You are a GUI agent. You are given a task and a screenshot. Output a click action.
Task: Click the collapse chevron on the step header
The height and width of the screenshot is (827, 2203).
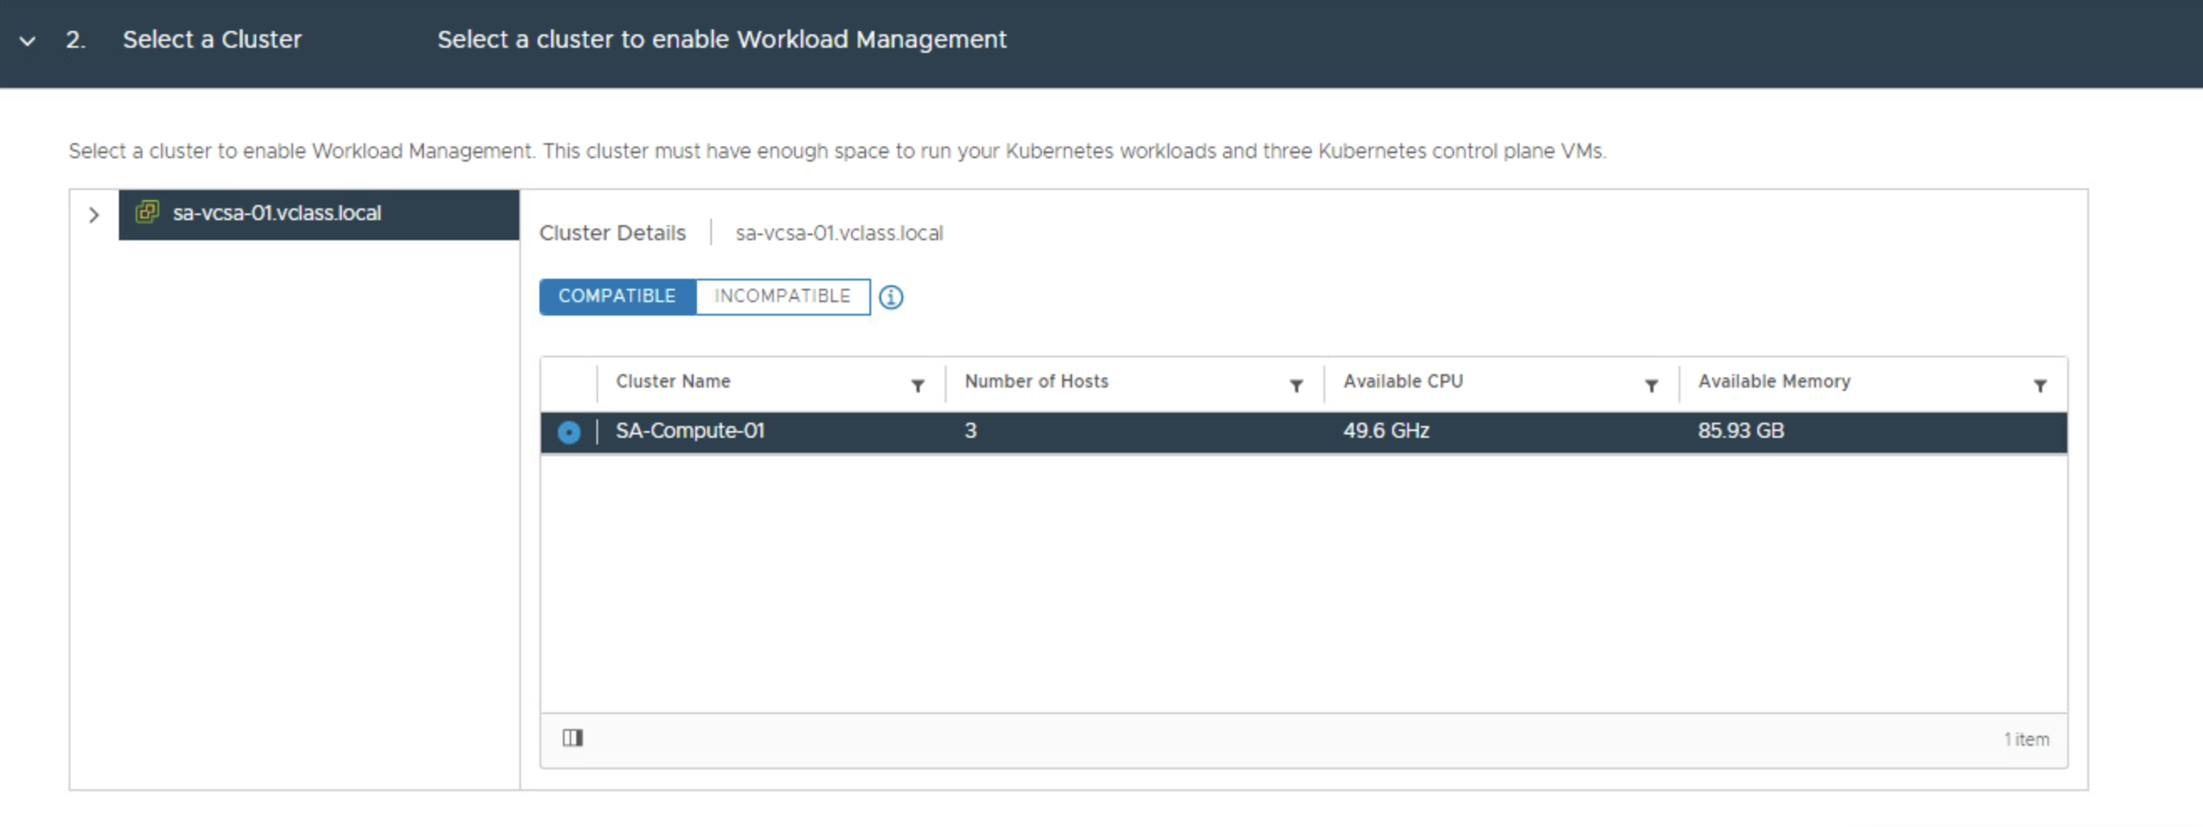coord(27,40)
